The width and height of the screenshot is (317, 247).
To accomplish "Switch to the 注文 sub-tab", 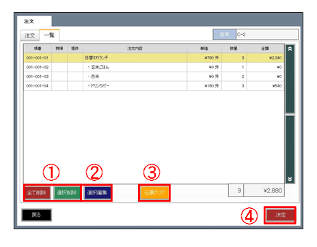I will coord(29,35).
